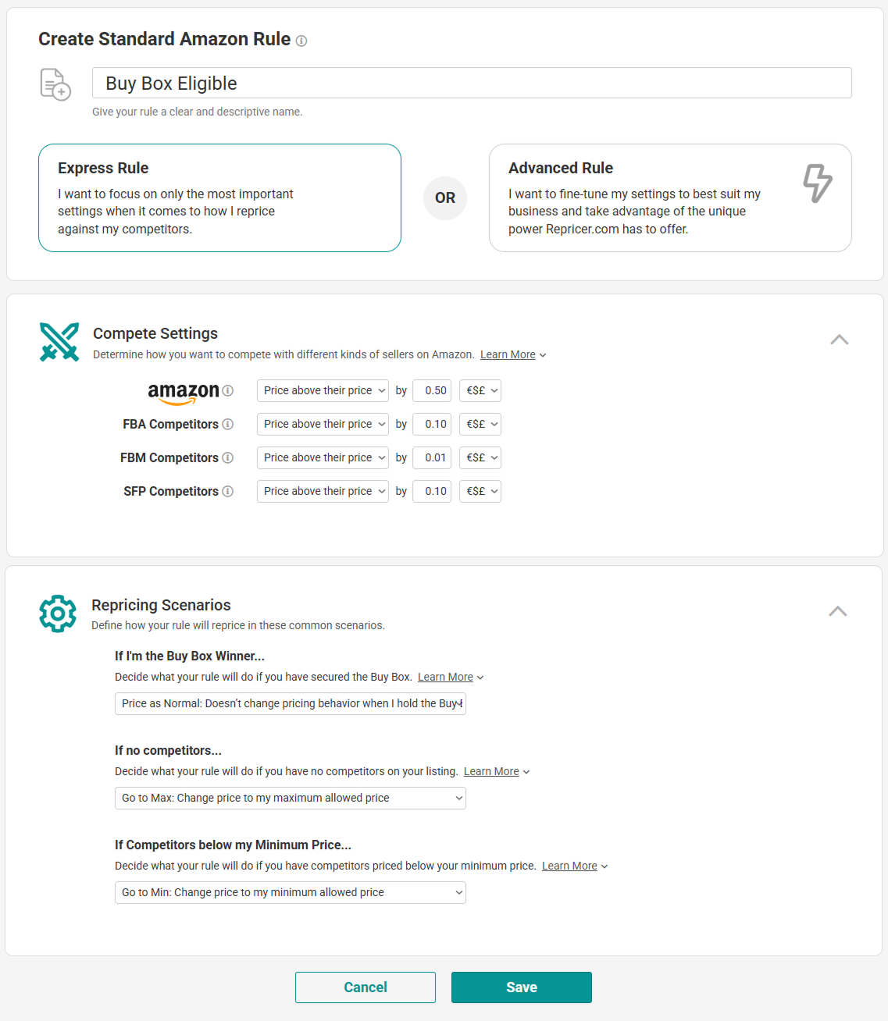Open the FBA Competitors currency dropdown
This screenshot has height=1021, width=888.
click(x=480, y=424)
